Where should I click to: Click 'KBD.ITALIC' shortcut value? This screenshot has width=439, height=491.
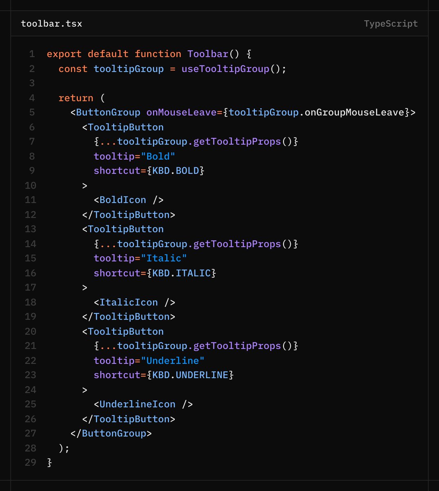click(x=181, y=273)
